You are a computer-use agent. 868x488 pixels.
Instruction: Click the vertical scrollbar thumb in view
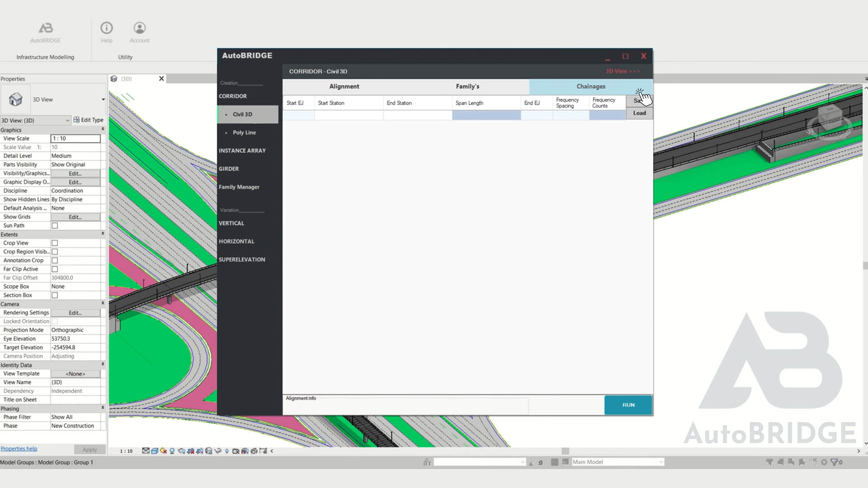click(x=865, y=266)
